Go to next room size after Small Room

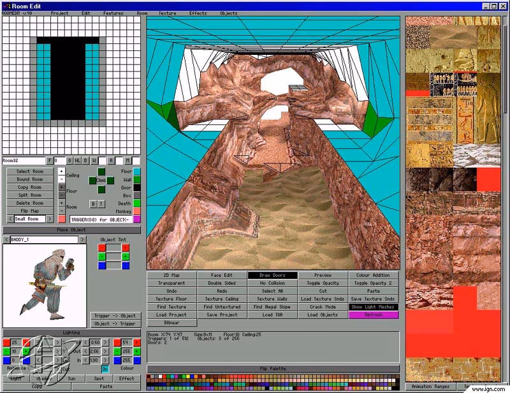[x=50, y=219]
